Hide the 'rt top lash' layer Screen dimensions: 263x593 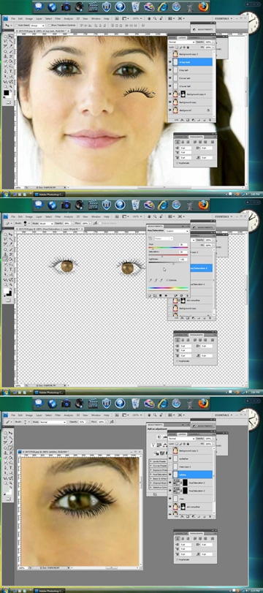(x=170, y=62)
